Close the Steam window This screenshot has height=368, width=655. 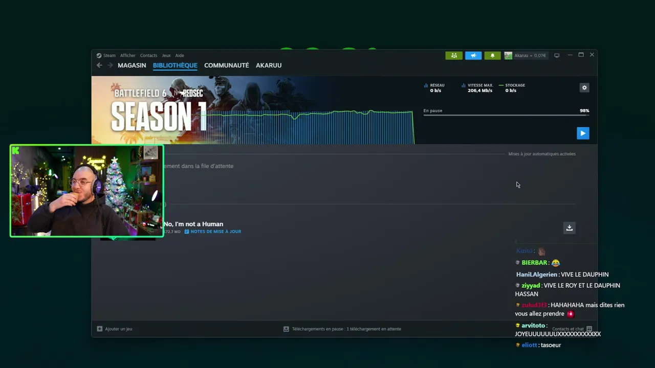tap(592, 55)
